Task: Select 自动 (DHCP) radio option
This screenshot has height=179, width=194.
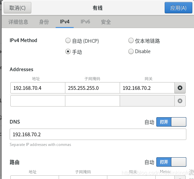Action: tap(82, 41)
